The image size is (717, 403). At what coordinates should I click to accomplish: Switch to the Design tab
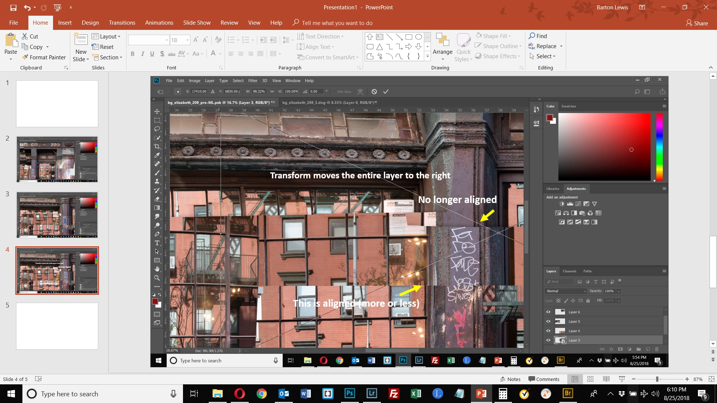point(90,23)
